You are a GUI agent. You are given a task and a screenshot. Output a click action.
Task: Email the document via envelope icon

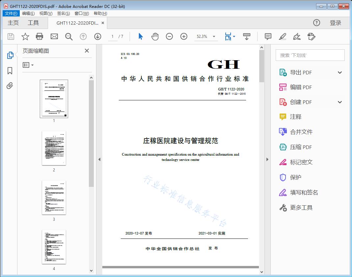pos(54,37)
